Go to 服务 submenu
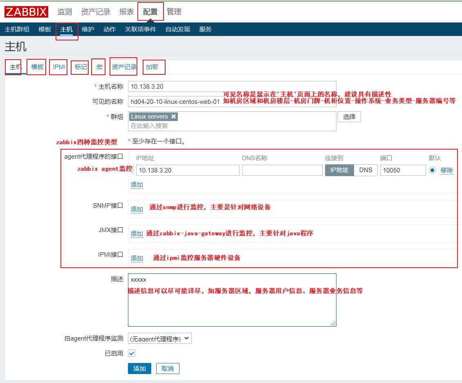This screenshot has height=383, width=462. (x=205, y=29)
